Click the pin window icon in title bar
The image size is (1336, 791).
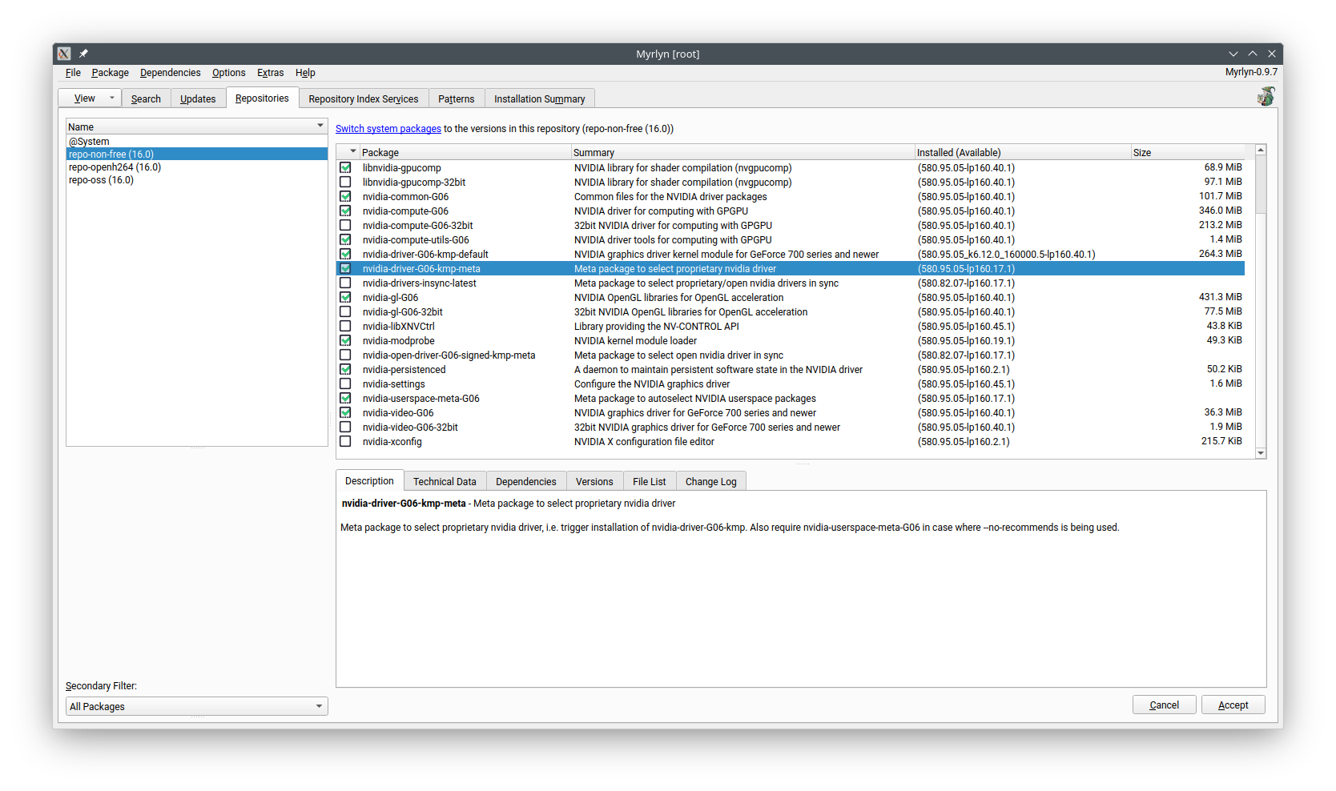pos(83,54)
